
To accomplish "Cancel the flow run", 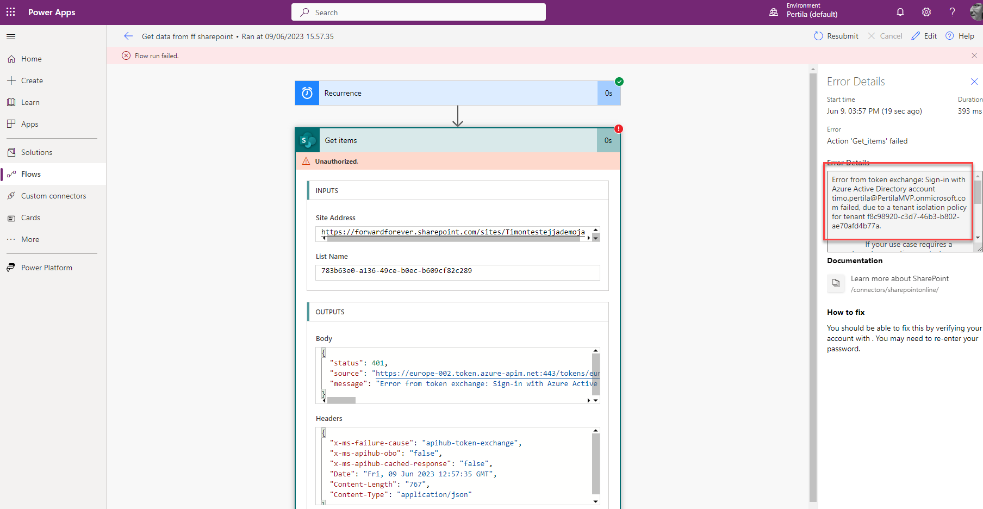I will tap(885, 36).
